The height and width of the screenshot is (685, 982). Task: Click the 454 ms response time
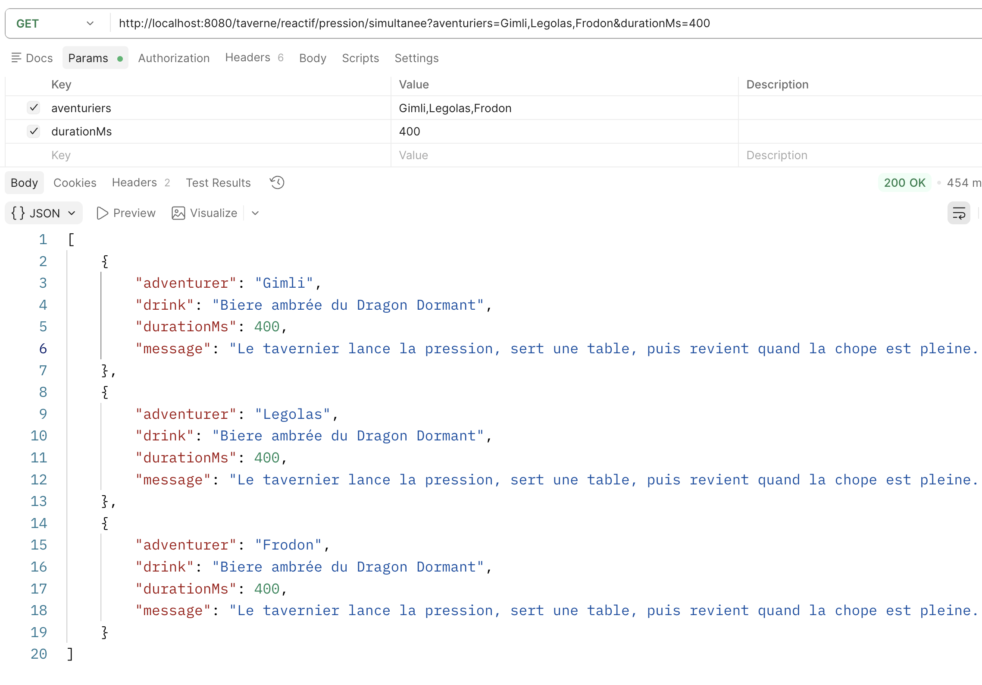(964, 182)
